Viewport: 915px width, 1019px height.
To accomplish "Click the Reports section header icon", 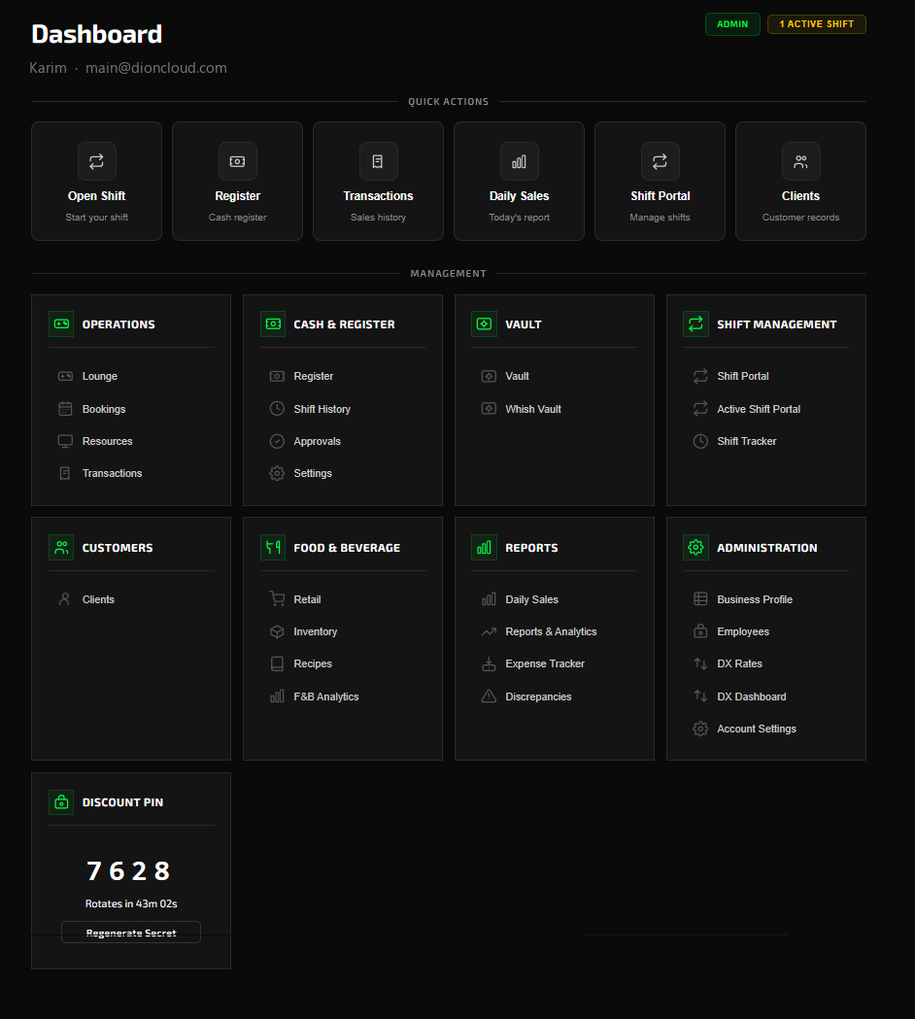I will coord(484,547).
